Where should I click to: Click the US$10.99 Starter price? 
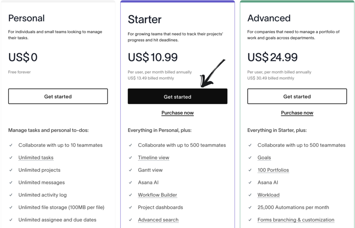tap(153, 57)
